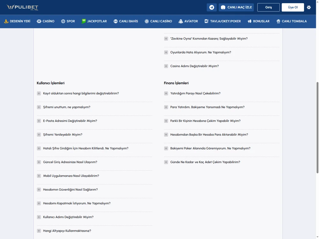The height and width of the screenshot is (239, 319).
Task: Click the Pulibet logo
Action: (x=22, y=7)
